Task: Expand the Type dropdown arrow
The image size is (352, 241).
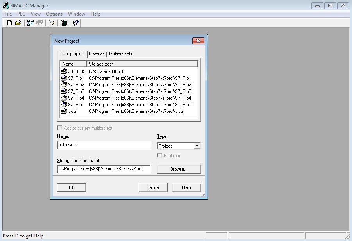Action: (197, 146)
